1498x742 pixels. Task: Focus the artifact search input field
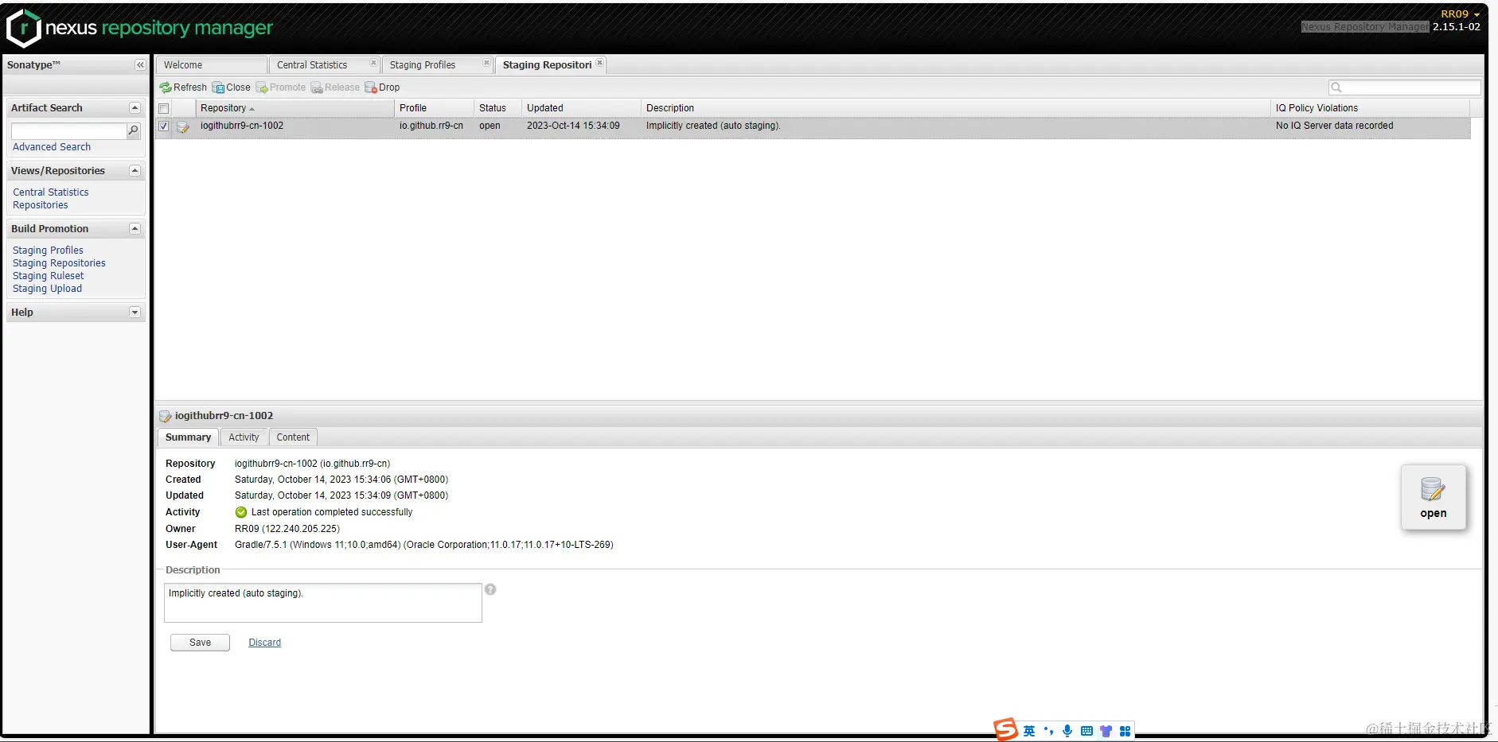(68, 130)
